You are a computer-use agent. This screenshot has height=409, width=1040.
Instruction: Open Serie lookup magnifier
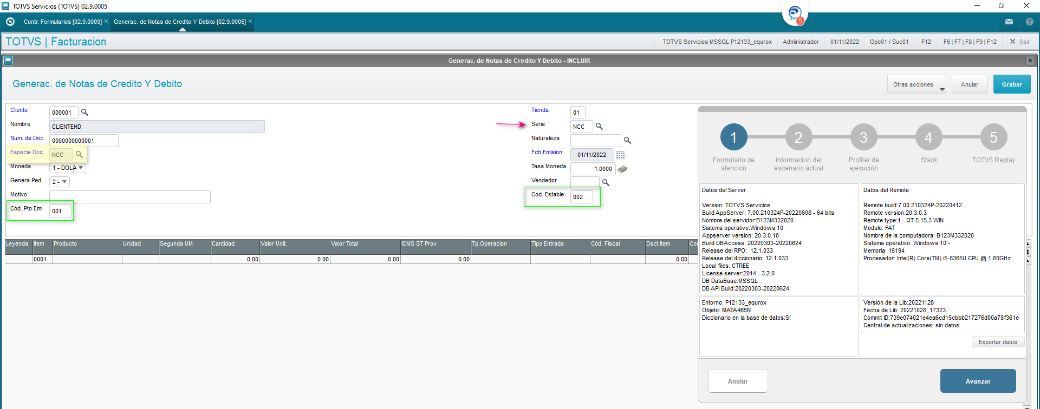click(x=599, y=127)
